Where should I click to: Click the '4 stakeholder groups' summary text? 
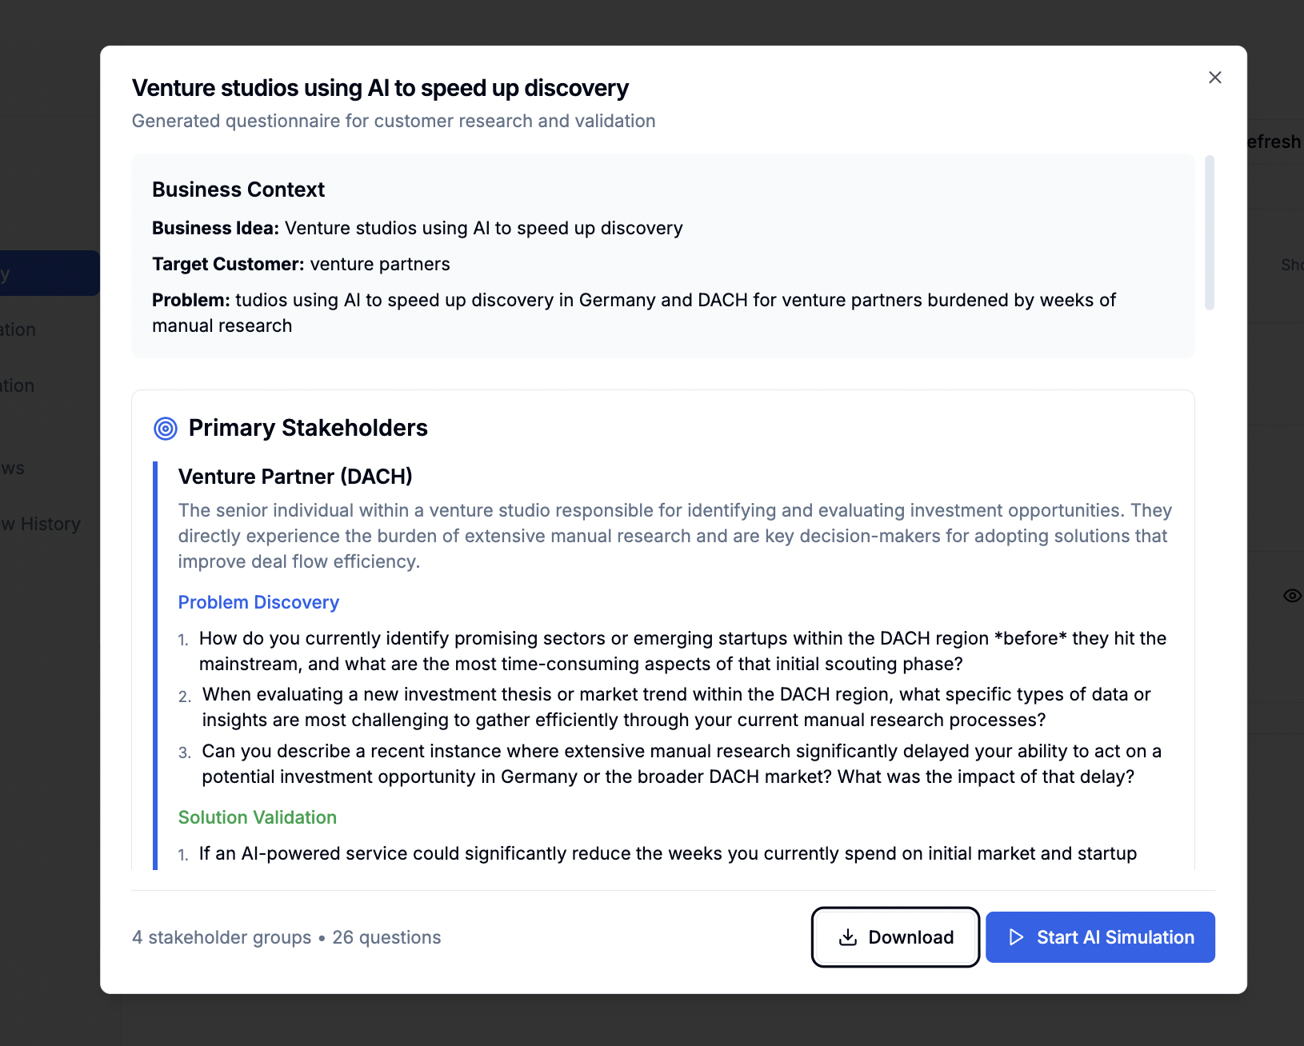click(x=222, y=936)
